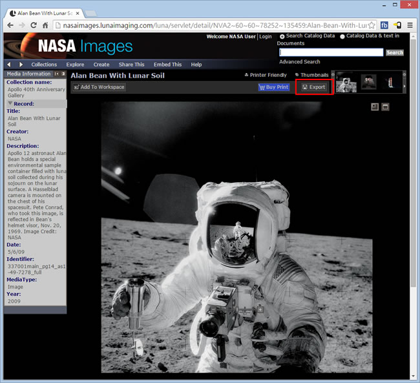The image size is (420, 383).
Task: Collapse Media Information with first-arrow icon
Action: (56, 74)
